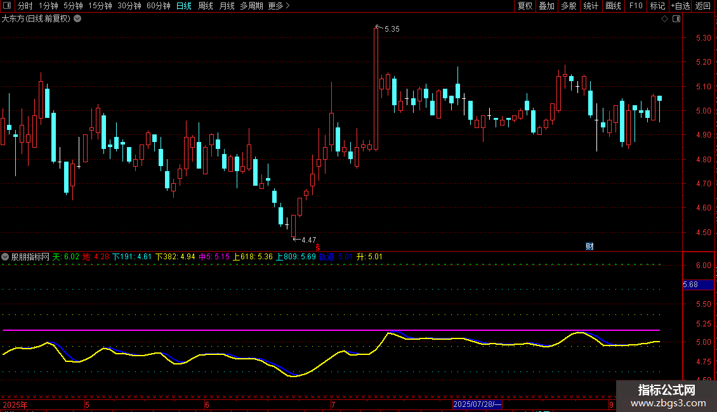
Task: Click the 2025/07/28/一 date marker on time axis
Action: pyautogui.click(x=477, y=404)
